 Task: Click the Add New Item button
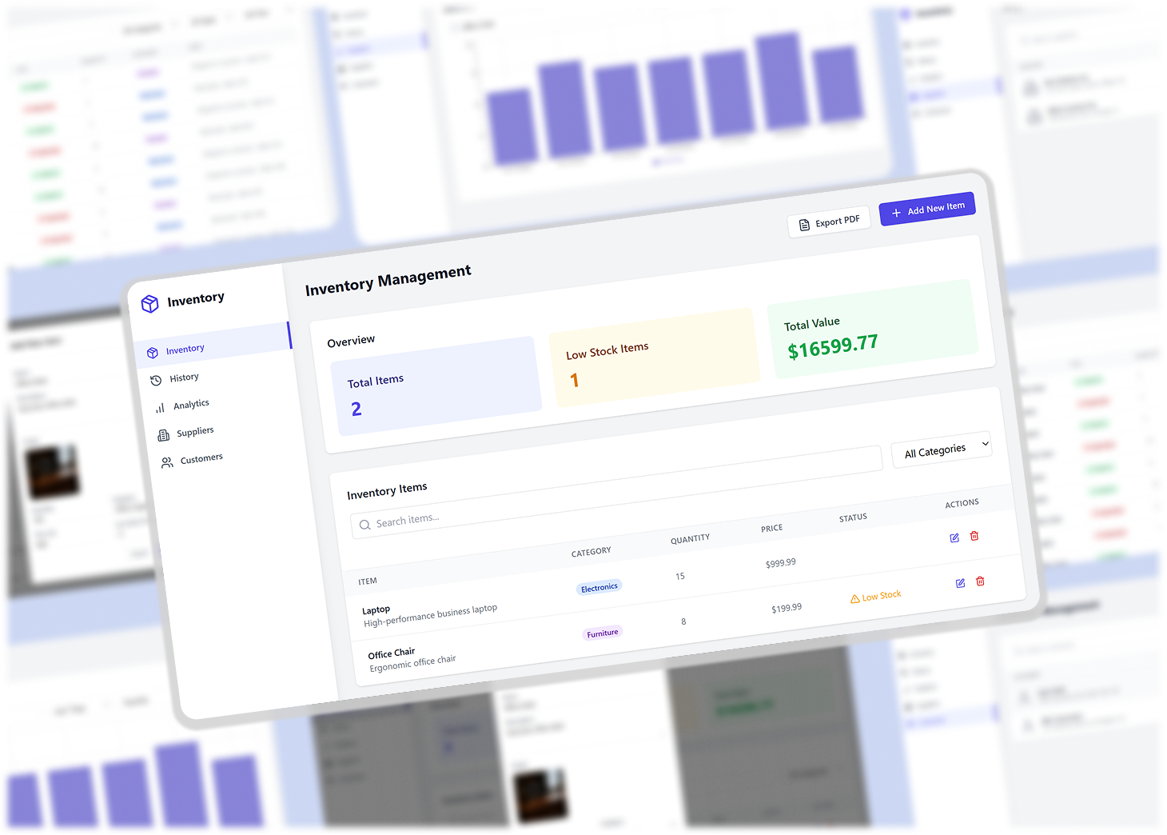click(927, 209)
